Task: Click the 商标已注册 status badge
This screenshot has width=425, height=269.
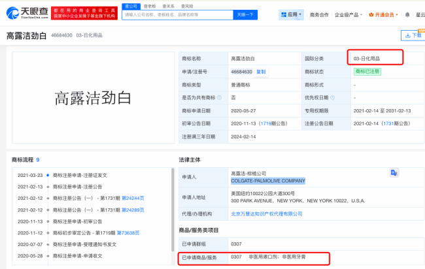Action: [367, 72]
